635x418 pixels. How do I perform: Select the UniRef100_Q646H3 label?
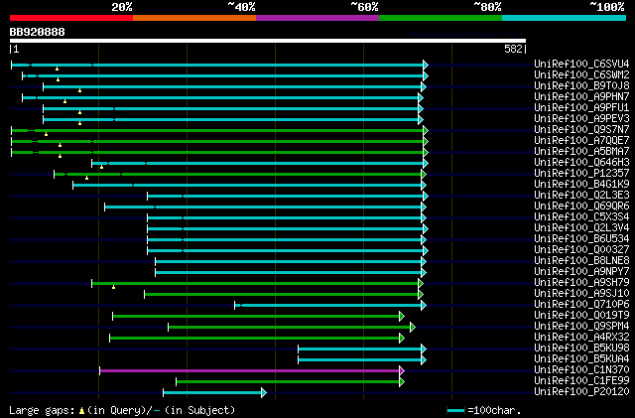pyautogui.click(x=581, y=163)
